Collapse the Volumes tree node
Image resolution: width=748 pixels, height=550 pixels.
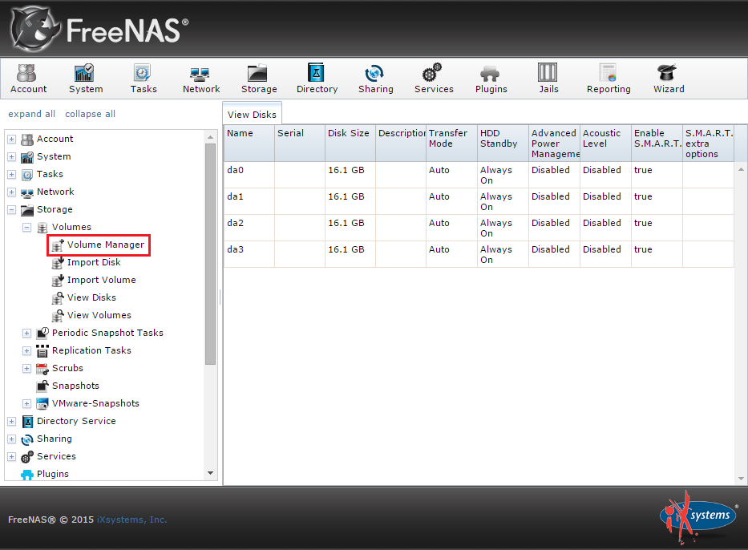click(26, 228)
